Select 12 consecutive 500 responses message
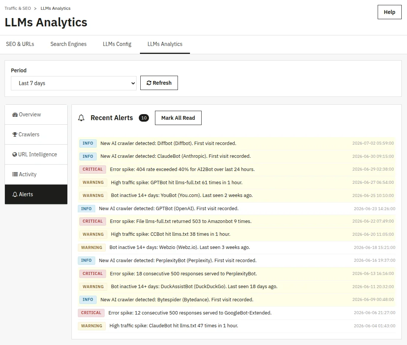This screenshot has height=345, width=407. coord(190,313)
